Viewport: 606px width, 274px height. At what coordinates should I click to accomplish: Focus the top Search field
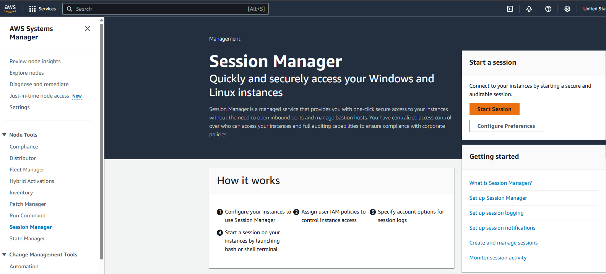tap(166, 9)
